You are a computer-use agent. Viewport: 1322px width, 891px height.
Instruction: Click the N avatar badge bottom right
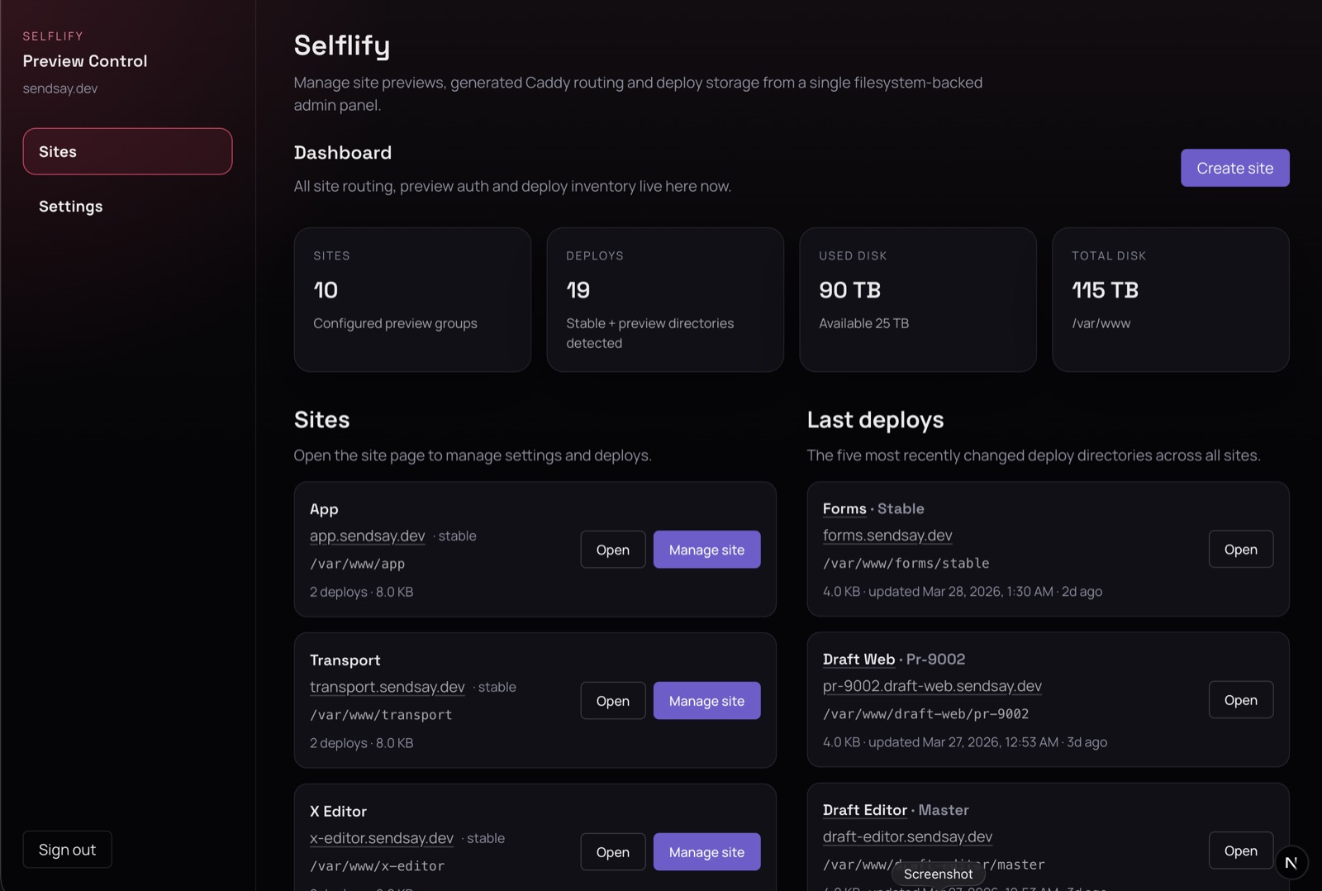pyautogui.click(x=1291, y=863)
